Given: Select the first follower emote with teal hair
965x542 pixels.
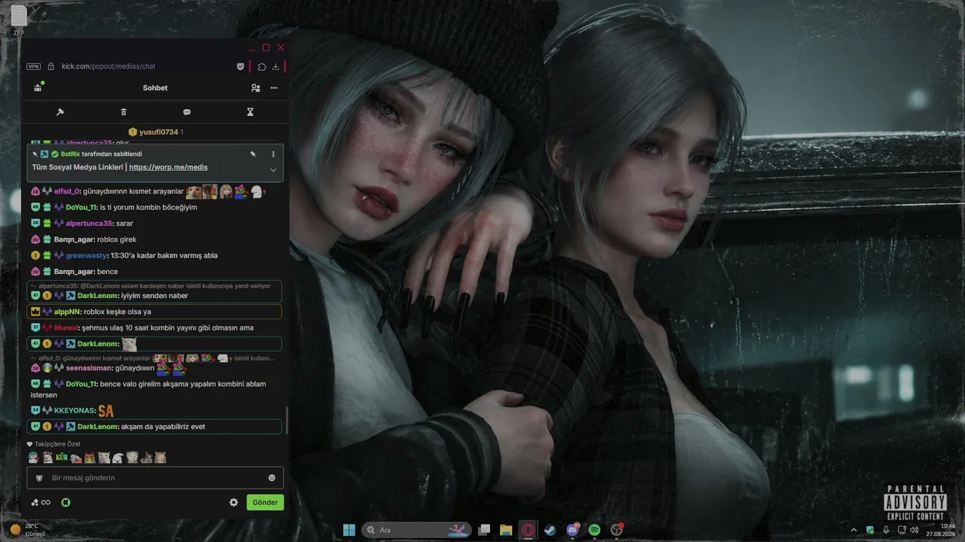Looking at the screenshot, I should [x=33, y=458].
